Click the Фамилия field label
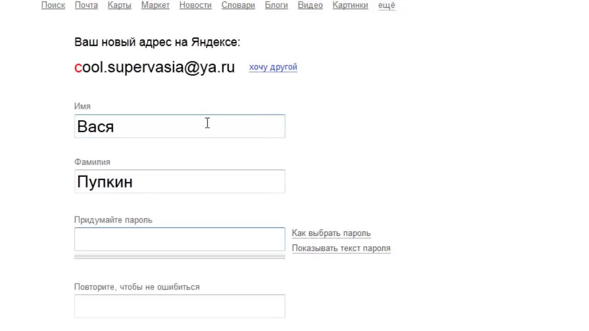The image size is (589, 331). click(92, 162)
